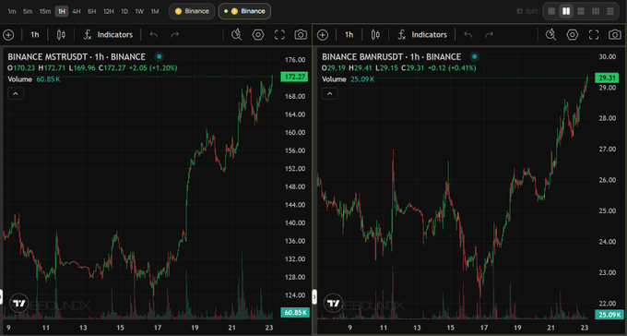Choose the three-row layout icon
Viewport: 627px width, 336px height.
[x=610, y=11]
